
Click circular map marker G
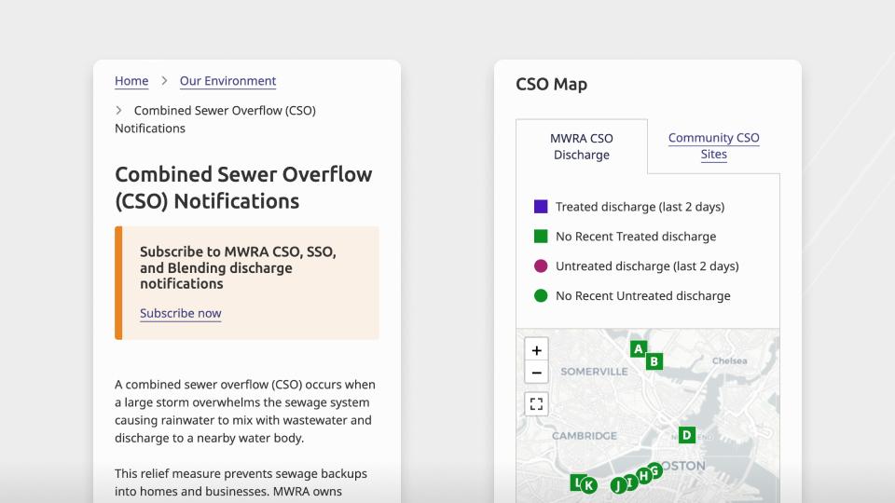[x=655, y=470]
